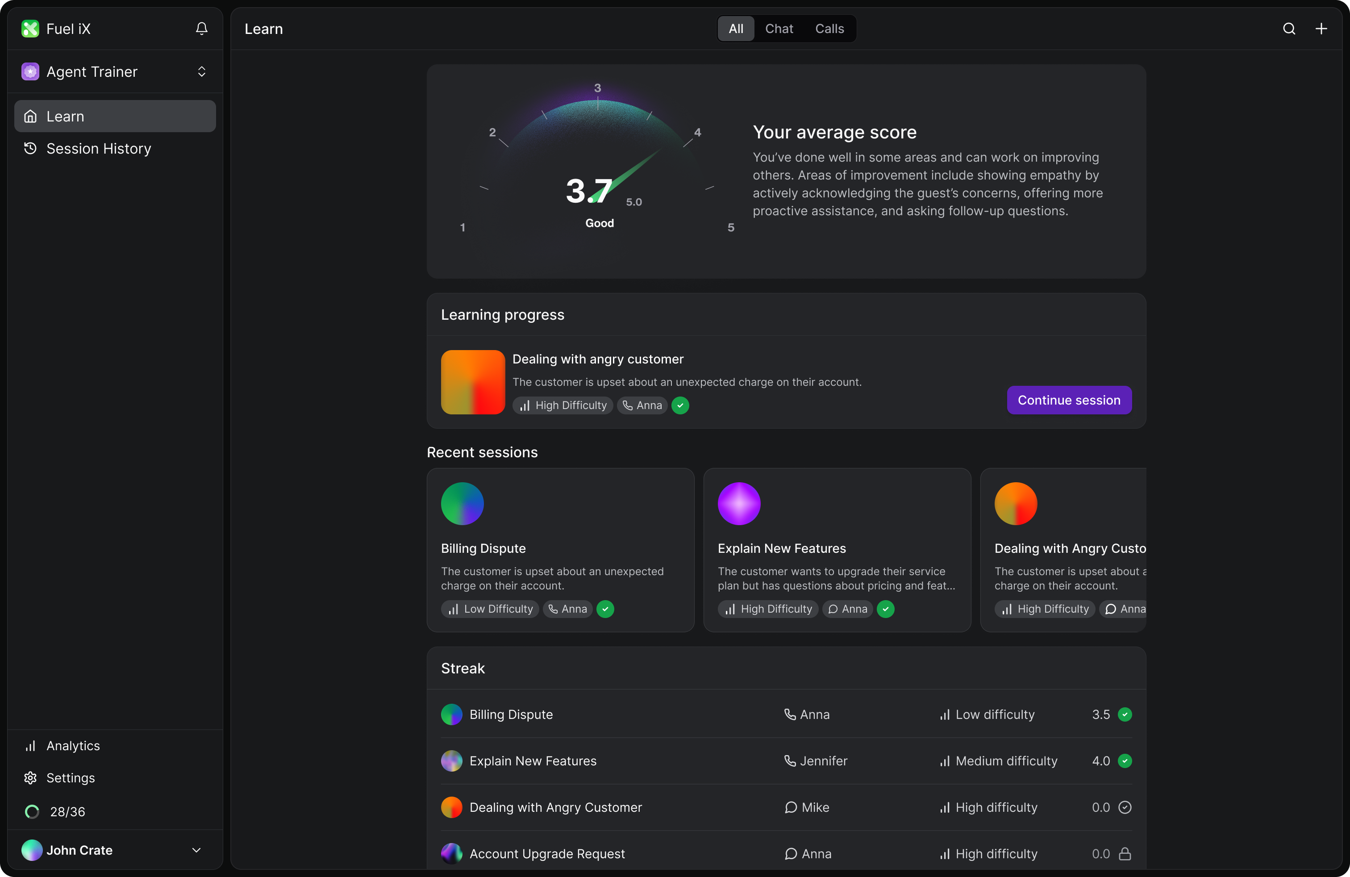Screen dimensions: 1350x877
Task: Open Settings in the sidebar
Action: point(115,778)
